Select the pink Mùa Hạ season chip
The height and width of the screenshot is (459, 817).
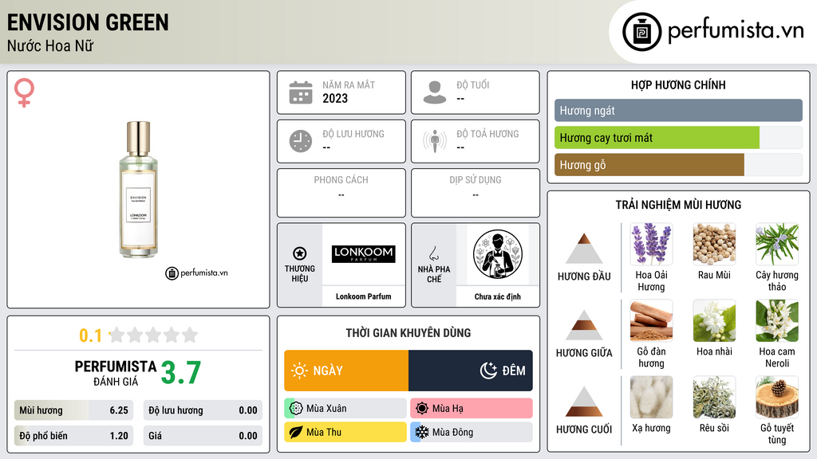(472, 409)
